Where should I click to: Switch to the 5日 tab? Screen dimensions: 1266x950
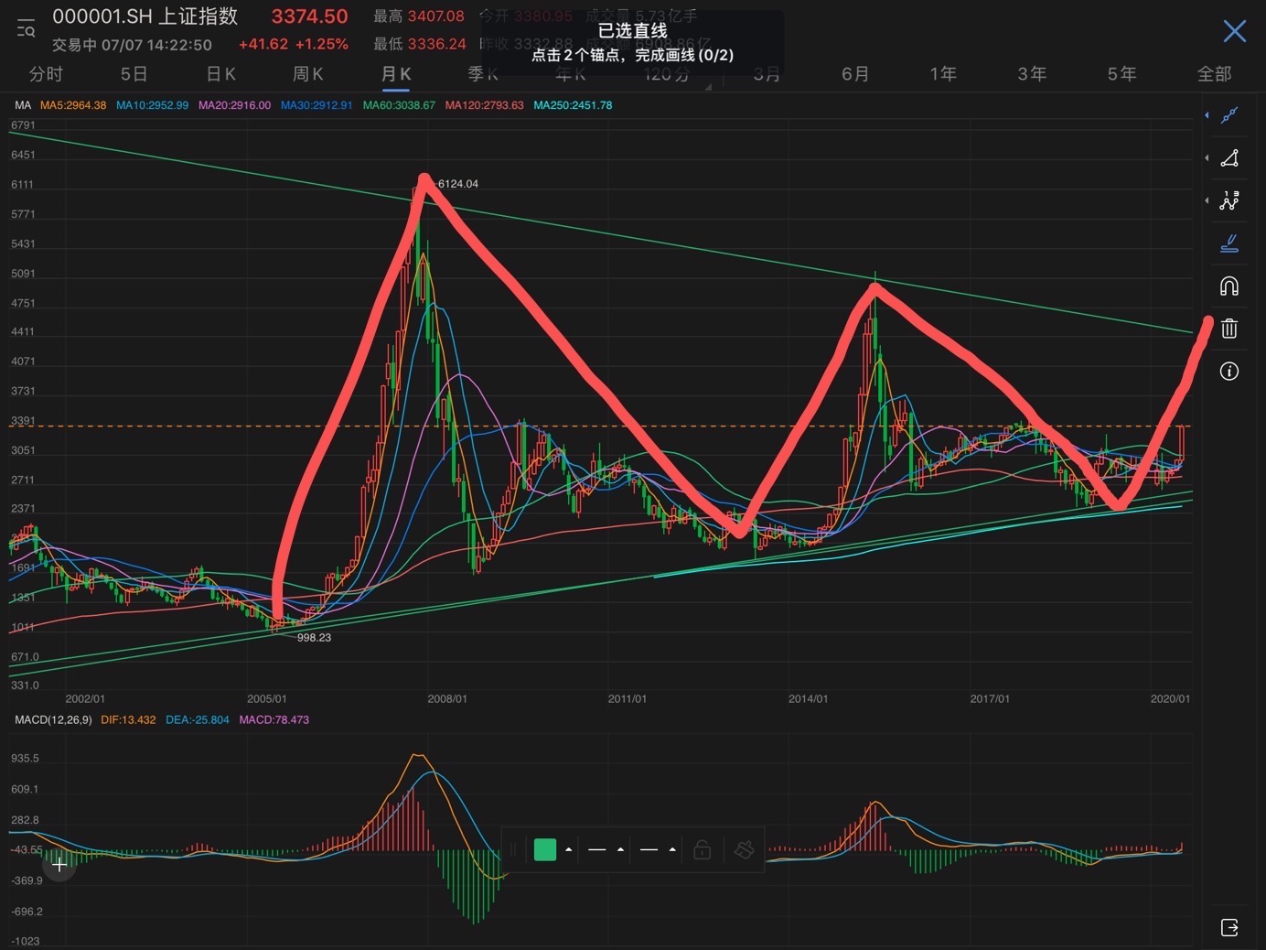click(x=134, y=74)
